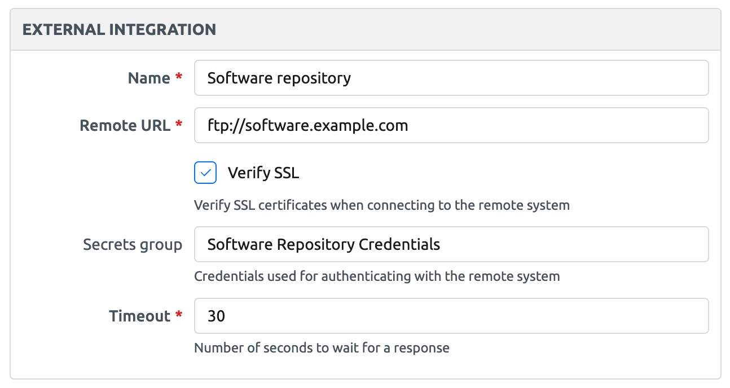Focus the Remote URL text field
Image resolution: width=730 pixels, height=388 pixels.
[451, 125]
